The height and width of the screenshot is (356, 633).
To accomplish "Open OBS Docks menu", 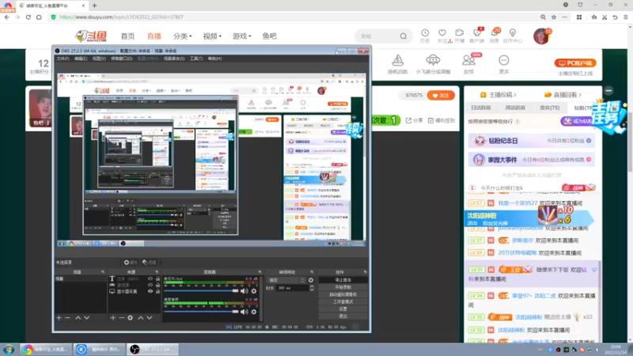I will [x=122, y=59].
